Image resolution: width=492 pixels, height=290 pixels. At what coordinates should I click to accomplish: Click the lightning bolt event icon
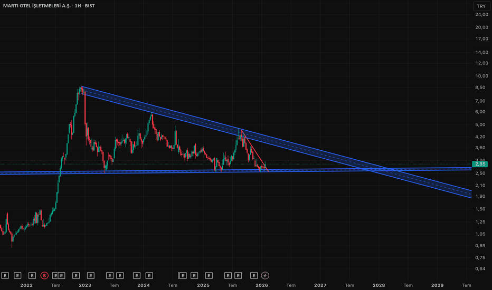(265, 276)
